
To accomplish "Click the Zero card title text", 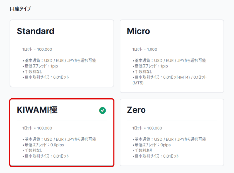I will point(136,110).
